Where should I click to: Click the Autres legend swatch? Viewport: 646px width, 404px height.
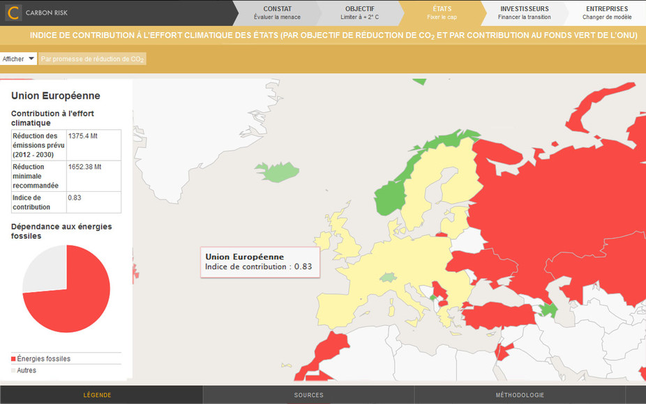coord(14,371)
